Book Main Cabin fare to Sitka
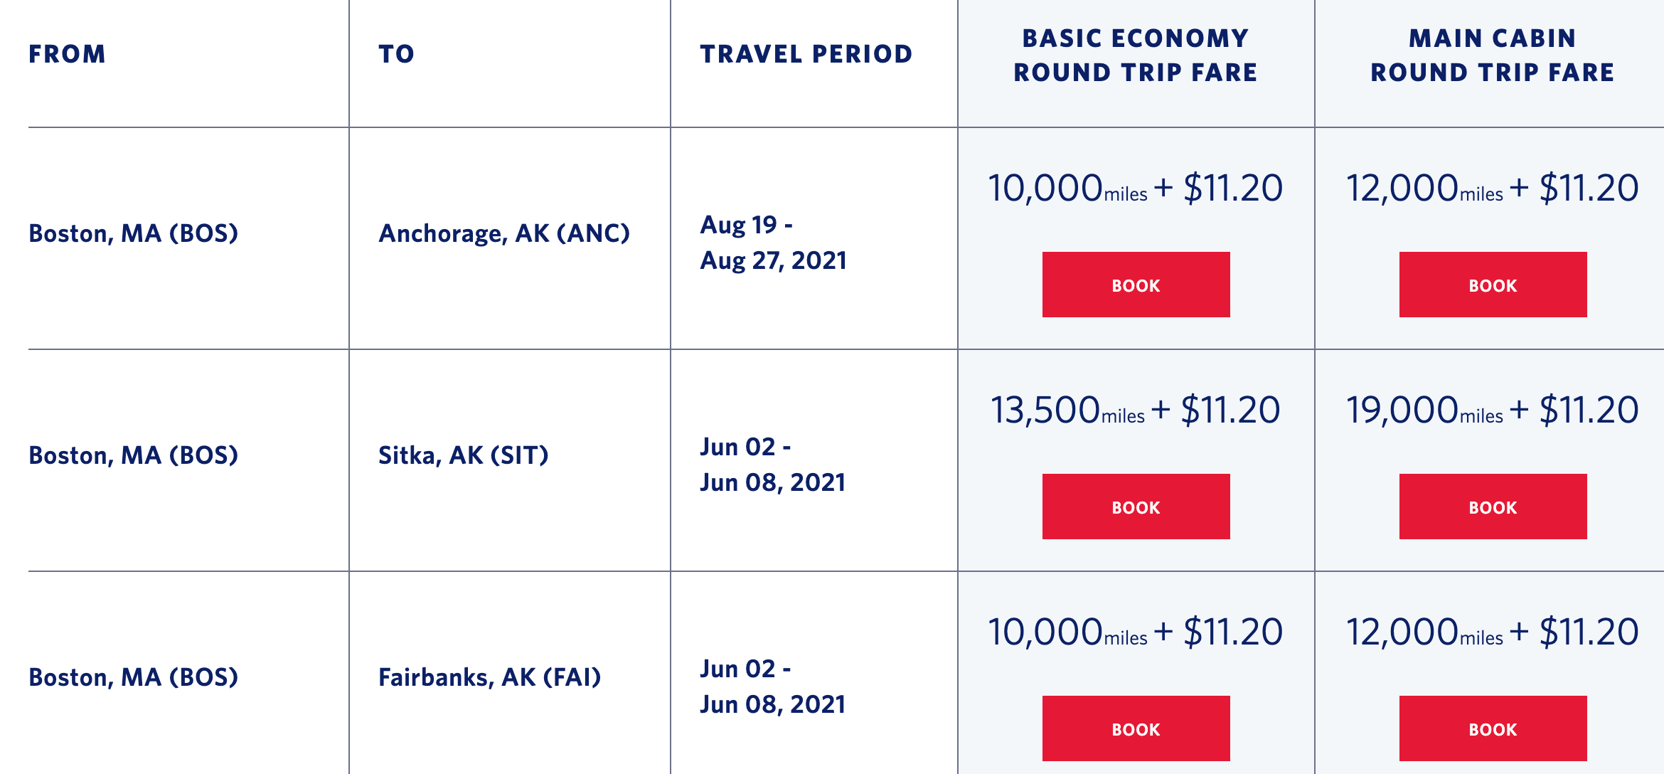Screen dimensions: 1664x774 [1493, 507]
